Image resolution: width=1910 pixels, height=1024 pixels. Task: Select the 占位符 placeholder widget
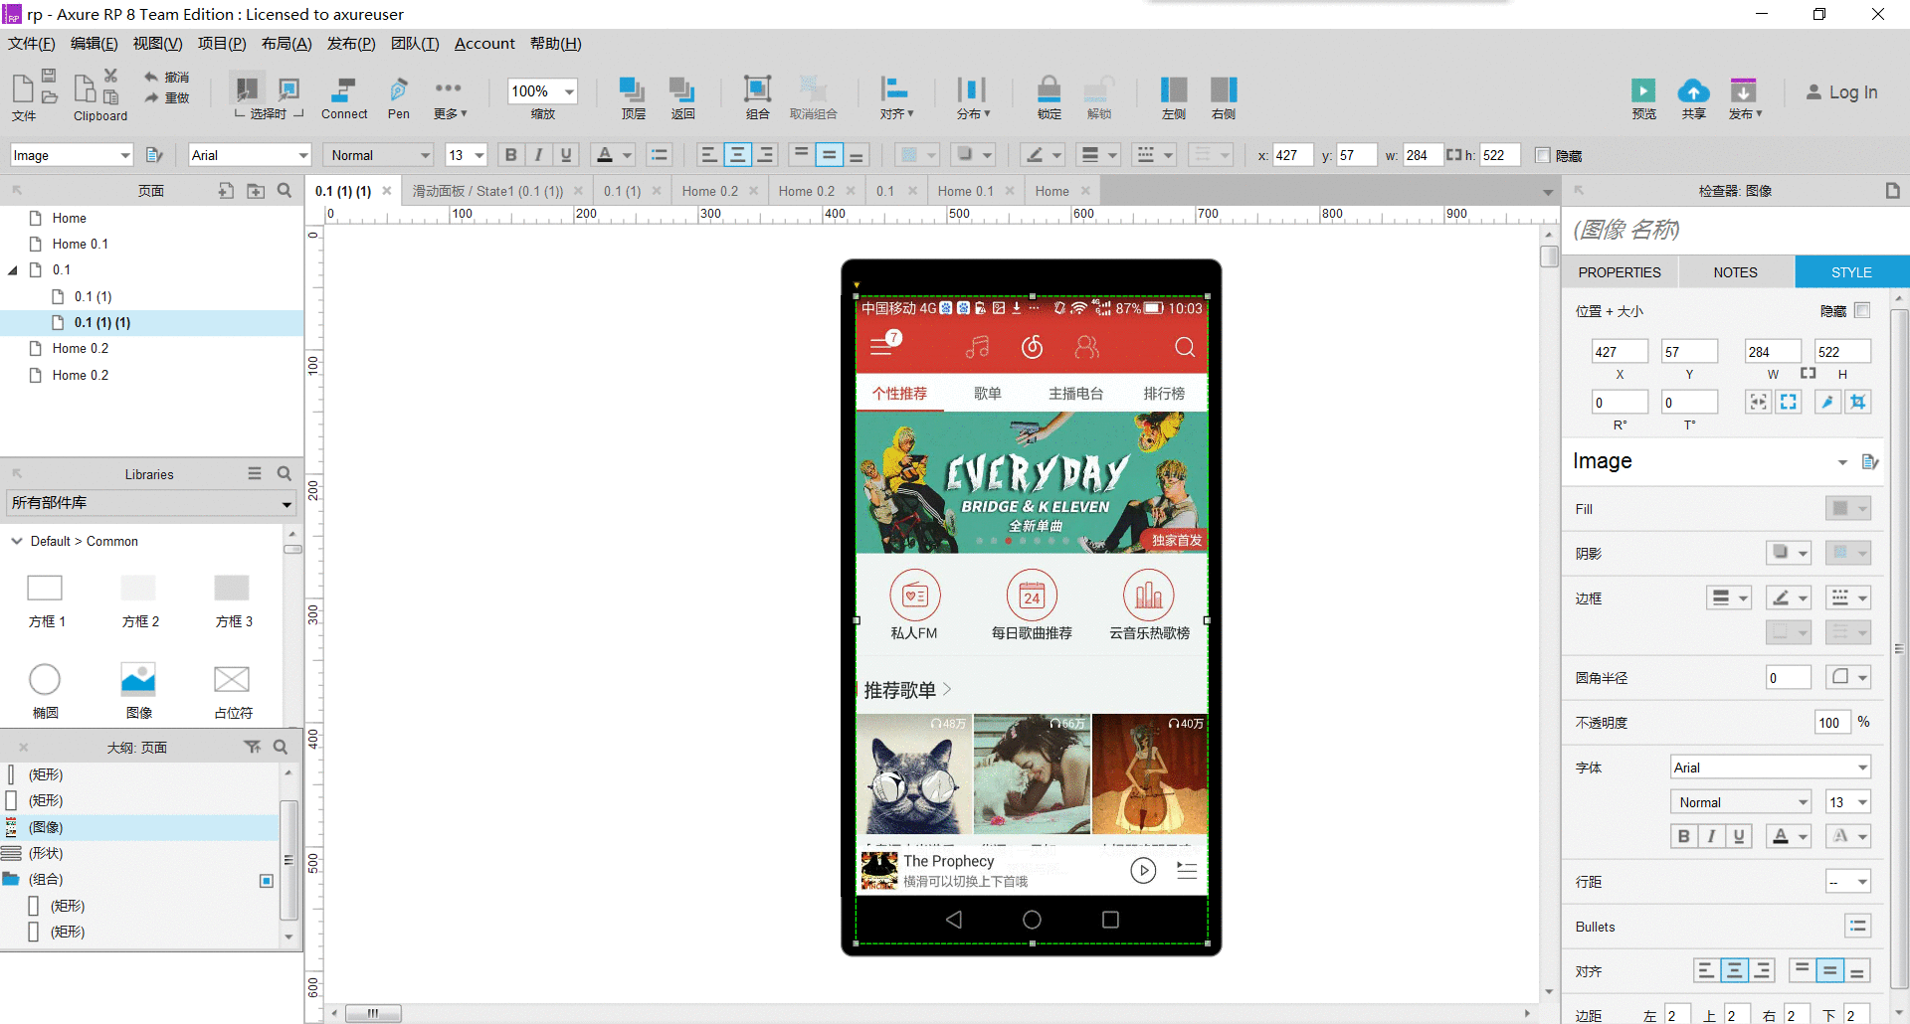pyautogui.click(x=232, y=690)
